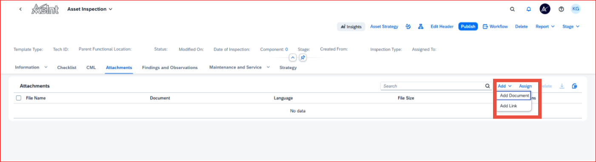Choose Add Document from menu
The height and width of the screenshot is (162, 596).
pos(514,96)
